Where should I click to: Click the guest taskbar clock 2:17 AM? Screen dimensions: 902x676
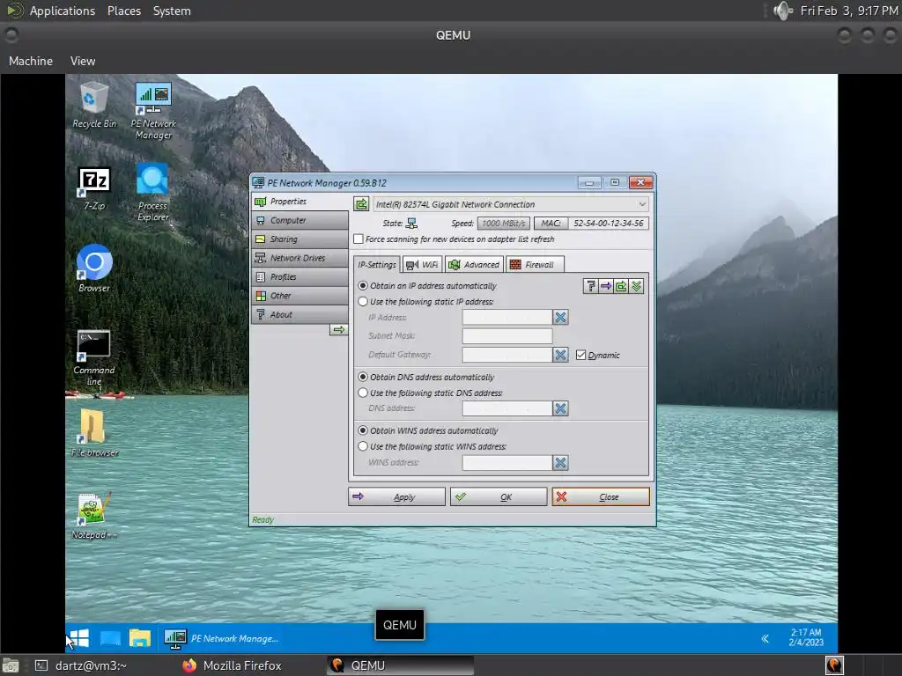(x=806, y=637)
